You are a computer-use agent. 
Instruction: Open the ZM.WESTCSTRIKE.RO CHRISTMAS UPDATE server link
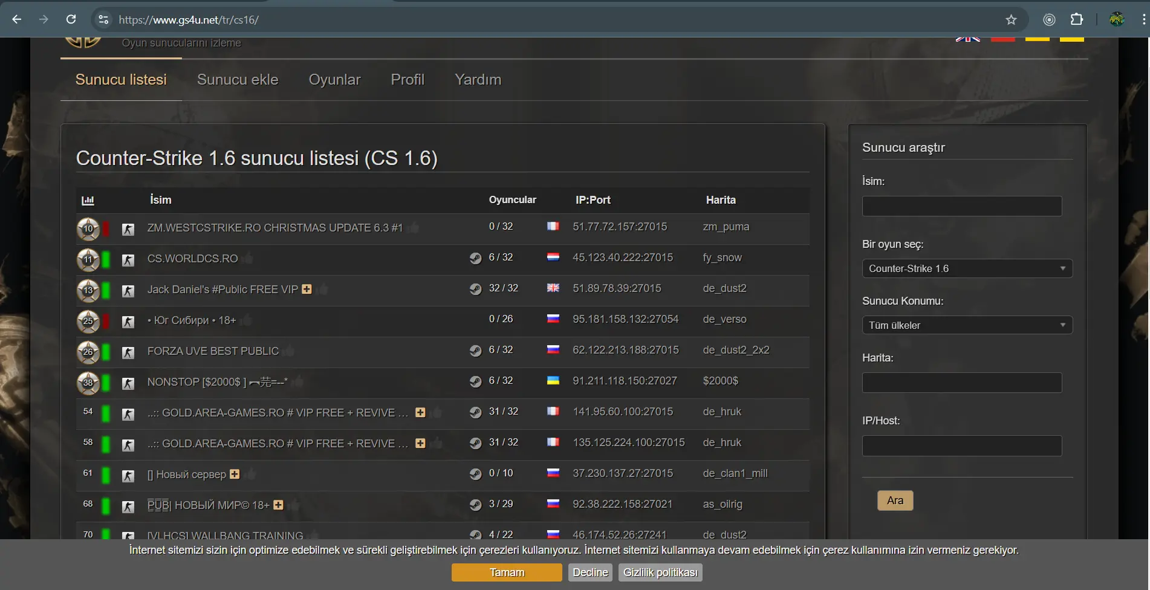[275, 228]
